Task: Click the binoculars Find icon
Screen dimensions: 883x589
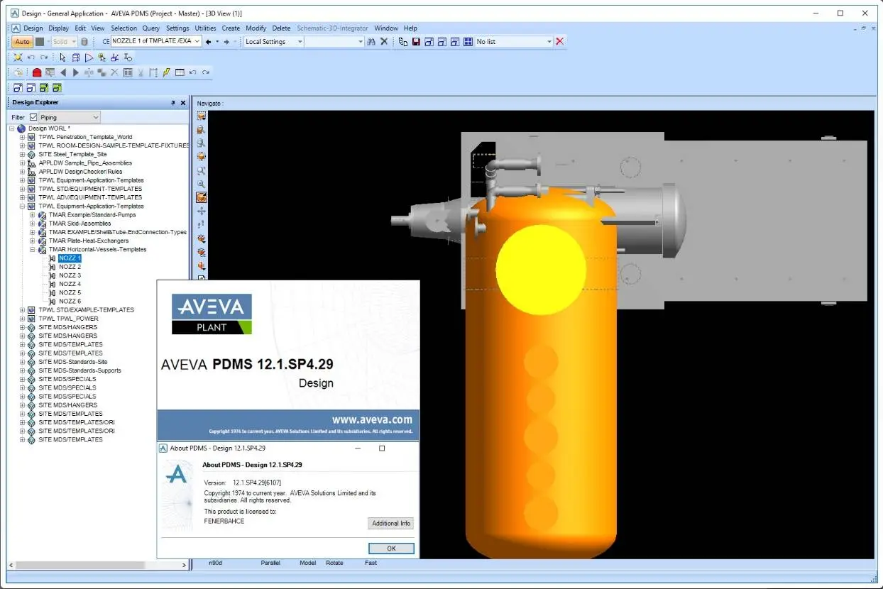Action: pyautogui.click(x=371, y=42)
